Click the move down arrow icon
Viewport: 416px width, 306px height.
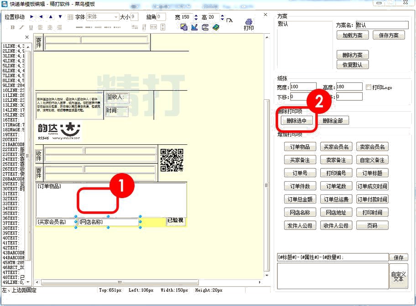click(60, 17)
